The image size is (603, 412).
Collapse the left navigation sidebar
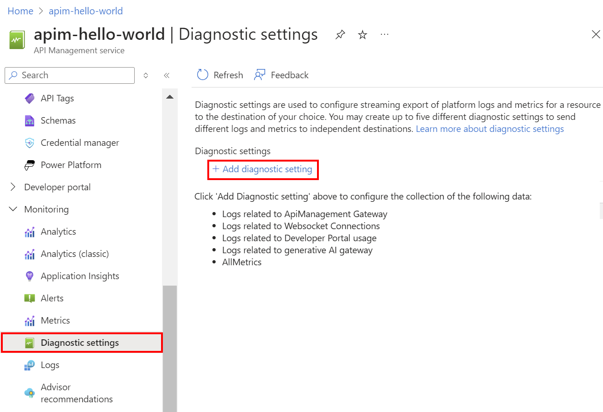(x=167, y=75)
